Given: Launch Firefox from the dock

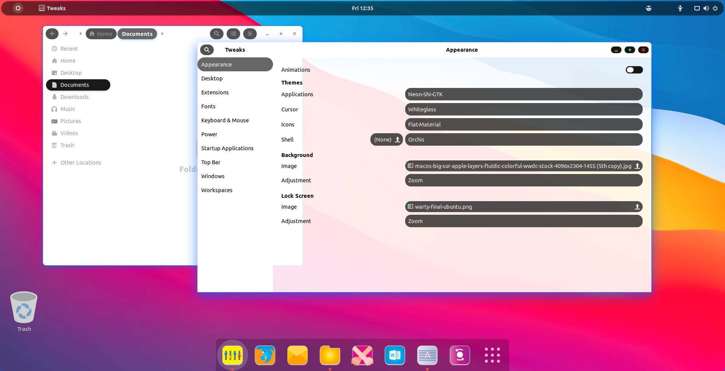Looking at the screenshot, I should coord(265,355).
